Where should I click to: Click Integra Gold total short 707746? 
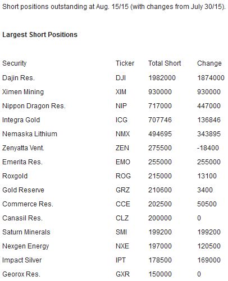click(x=160, y=120)
